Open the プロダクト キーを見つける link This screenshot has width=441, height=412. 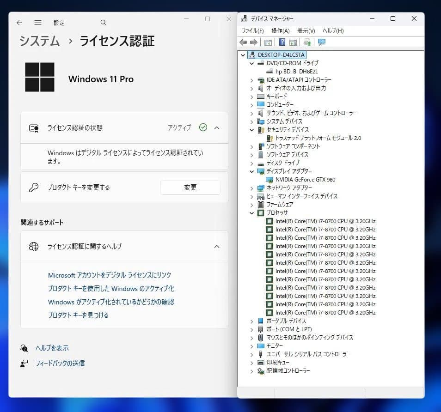(78, 316)
